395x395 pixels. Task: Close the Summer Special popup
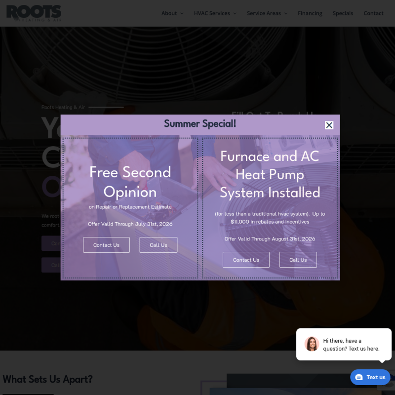(329, 125)
